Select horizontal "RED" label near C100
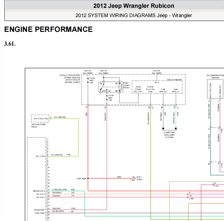The height and width of the screenshot is (221, 224). pos(119,177)
